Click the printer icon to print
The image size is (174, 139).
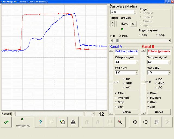coord(73,122)
